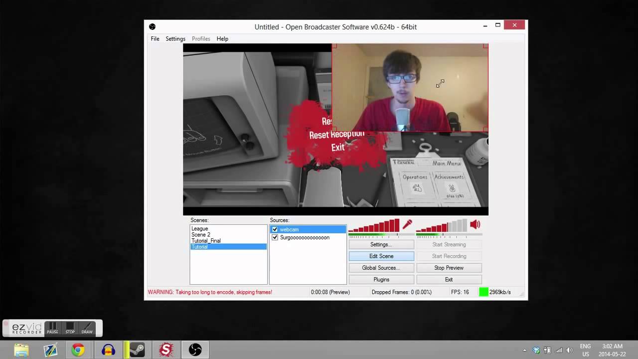Open system tray volume icon

569,350
